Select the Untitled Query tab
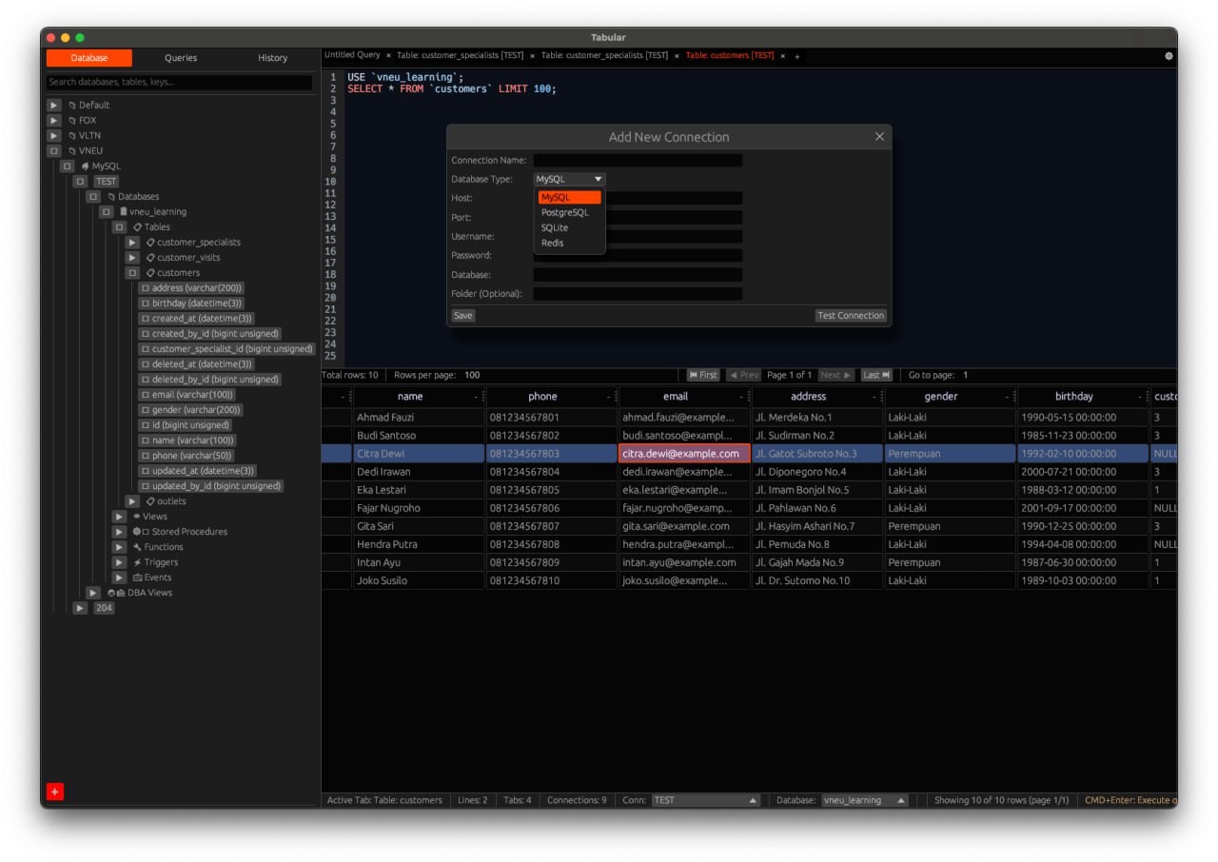Image resolution: width=1218 pixels, height=862 pixels. (354, 54)
